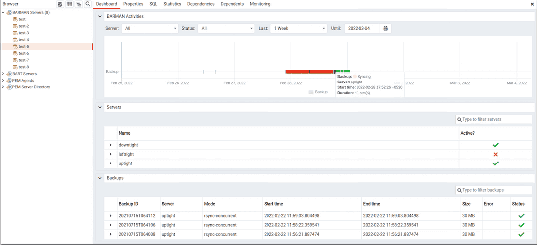Open the Status filter dropdown
This screenshot has height=245, width=537.
(226, 28)
